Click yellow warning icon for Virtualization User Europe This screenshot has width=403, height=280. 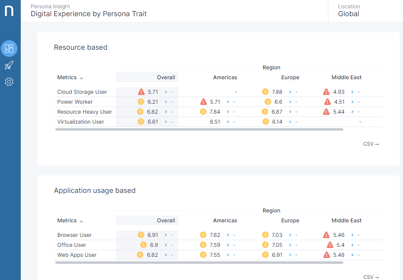[265, 122]
